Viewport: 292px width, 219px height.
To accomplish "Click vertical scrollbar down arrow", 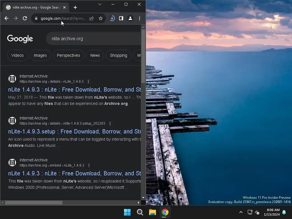I will click(x=143, y=198).
